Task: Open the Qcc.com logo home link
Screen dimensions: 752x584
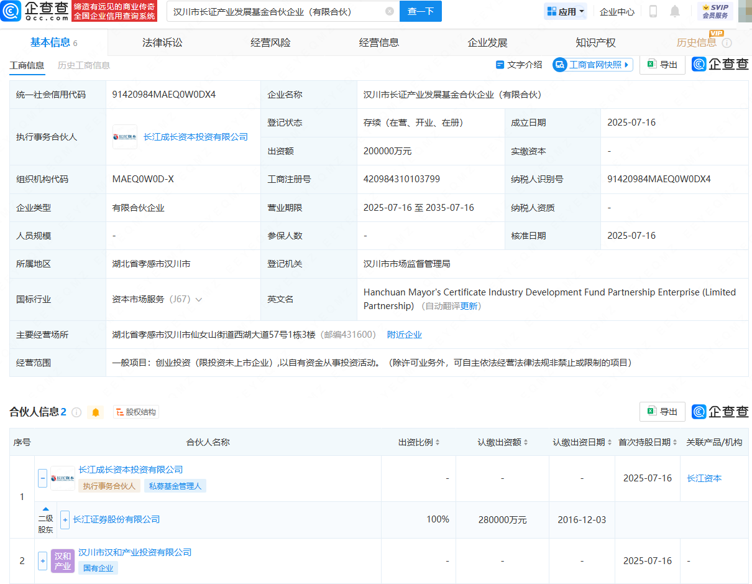Action: click(35, 11)
